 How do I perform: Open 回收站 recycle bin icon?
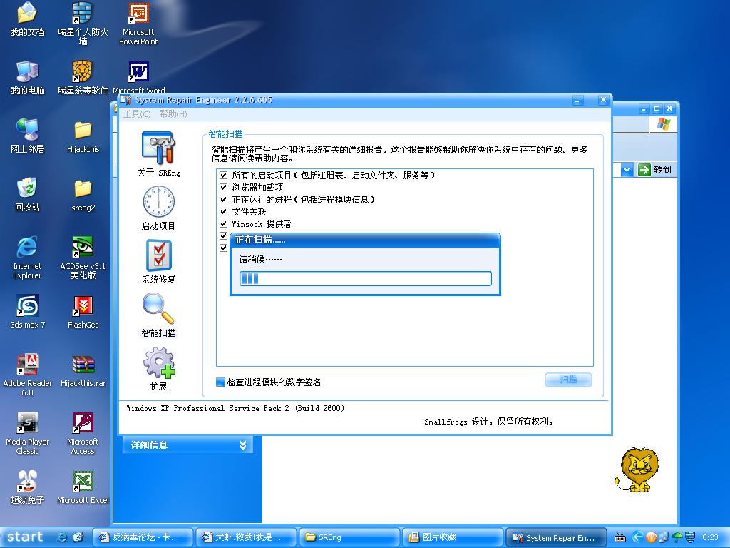(x=27, y=195)
